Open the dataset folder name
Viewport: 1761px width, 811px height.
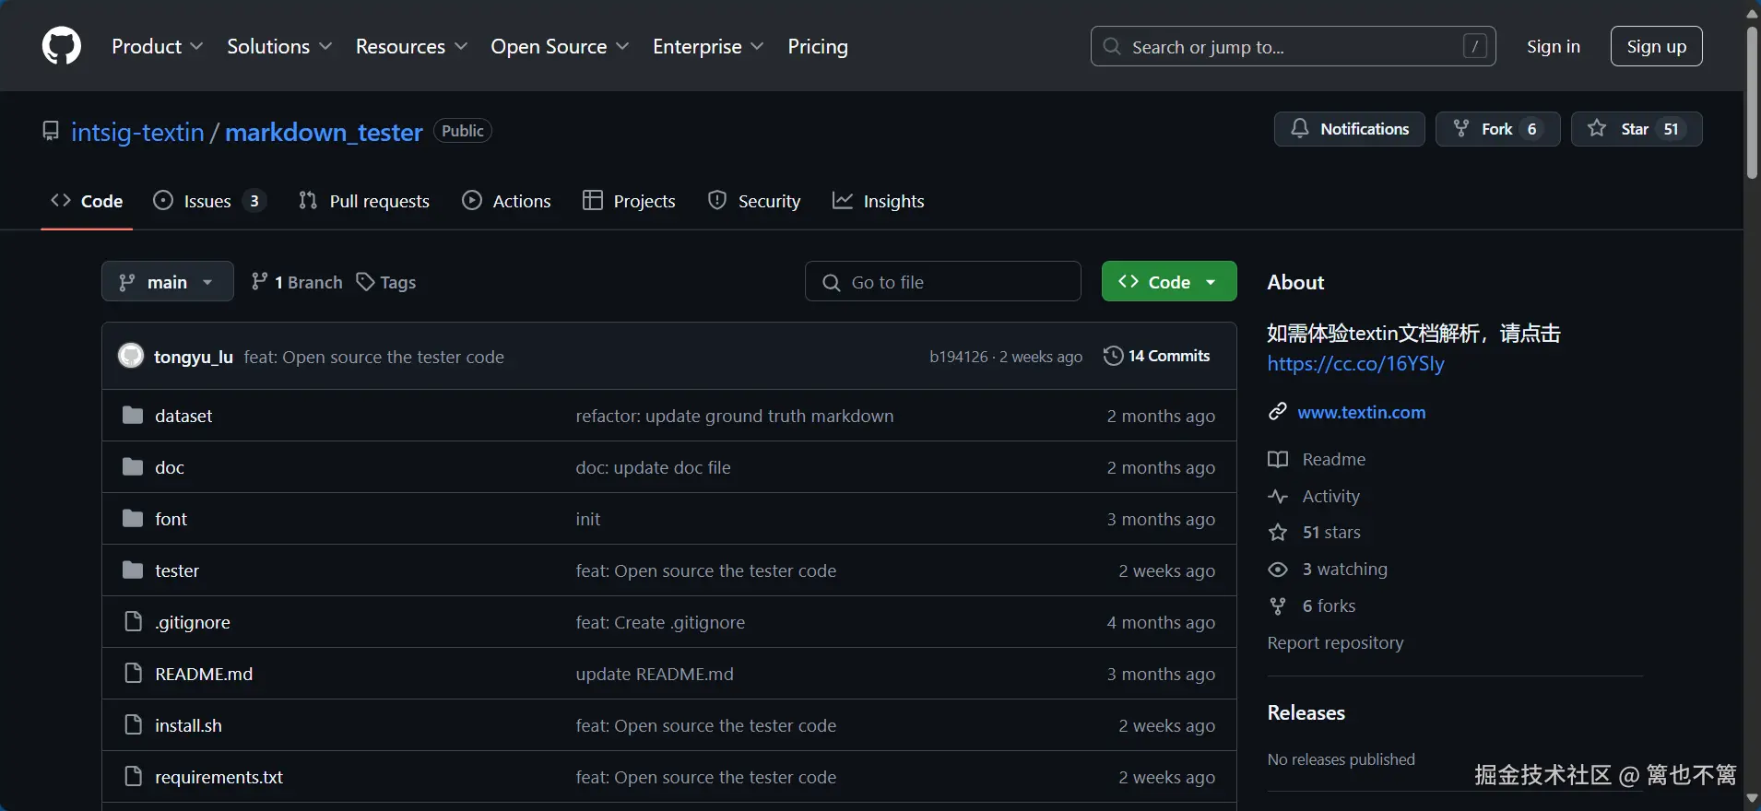(183, 416)
